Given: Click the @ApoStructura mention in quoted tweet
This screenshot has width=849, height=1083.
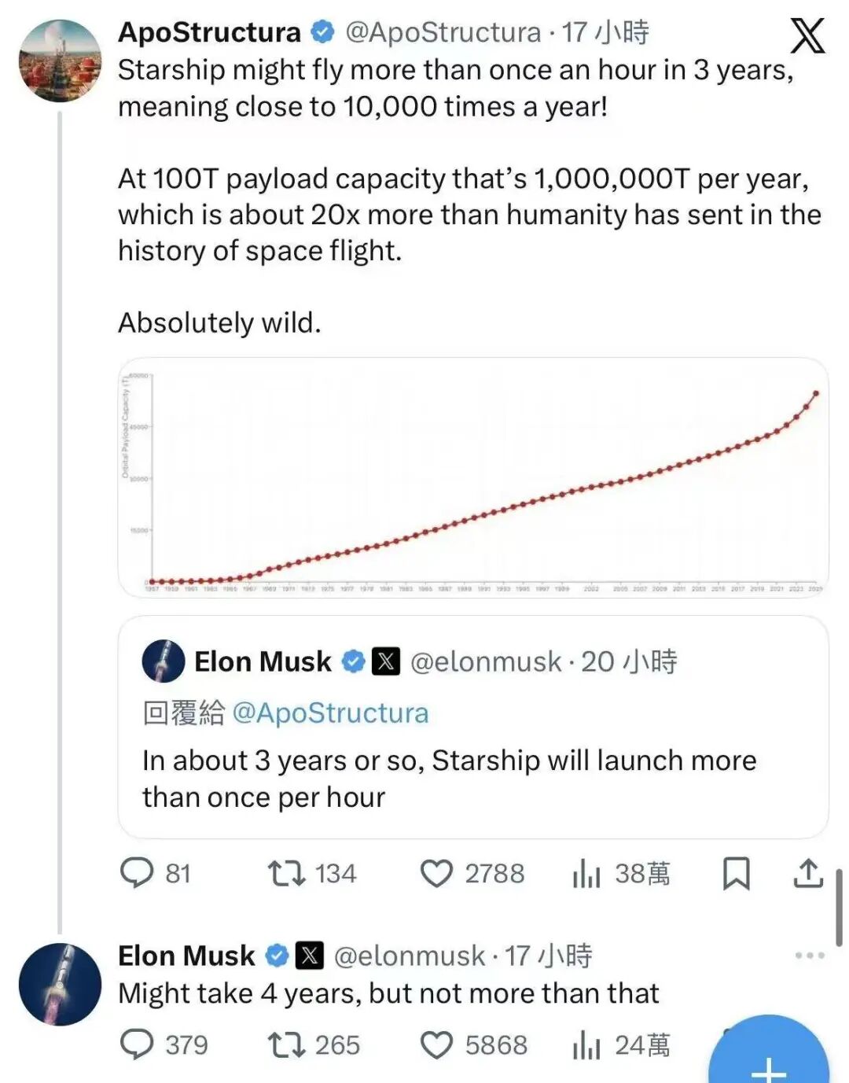Looking at the screenshot, I should click(x=330, y=713).
